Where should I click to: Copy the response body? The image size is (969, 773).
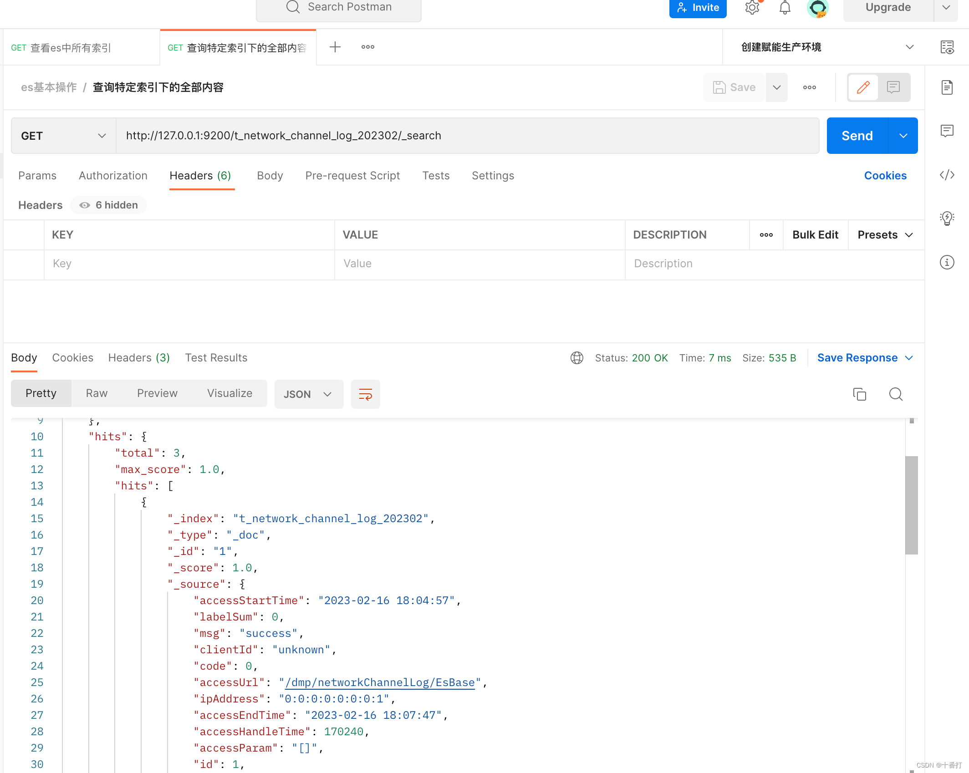[x=860, y=394]
